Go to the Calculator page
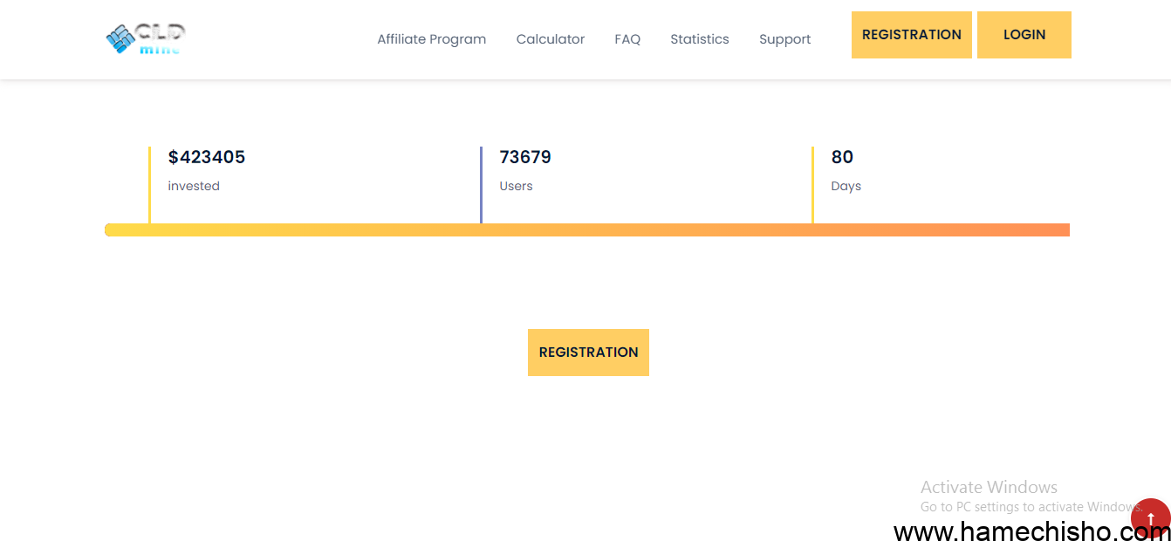The image size is (1171, 541). click(x=551, y=39)
